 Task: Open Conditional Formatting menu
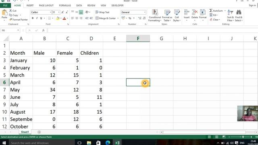pos(155,15)
